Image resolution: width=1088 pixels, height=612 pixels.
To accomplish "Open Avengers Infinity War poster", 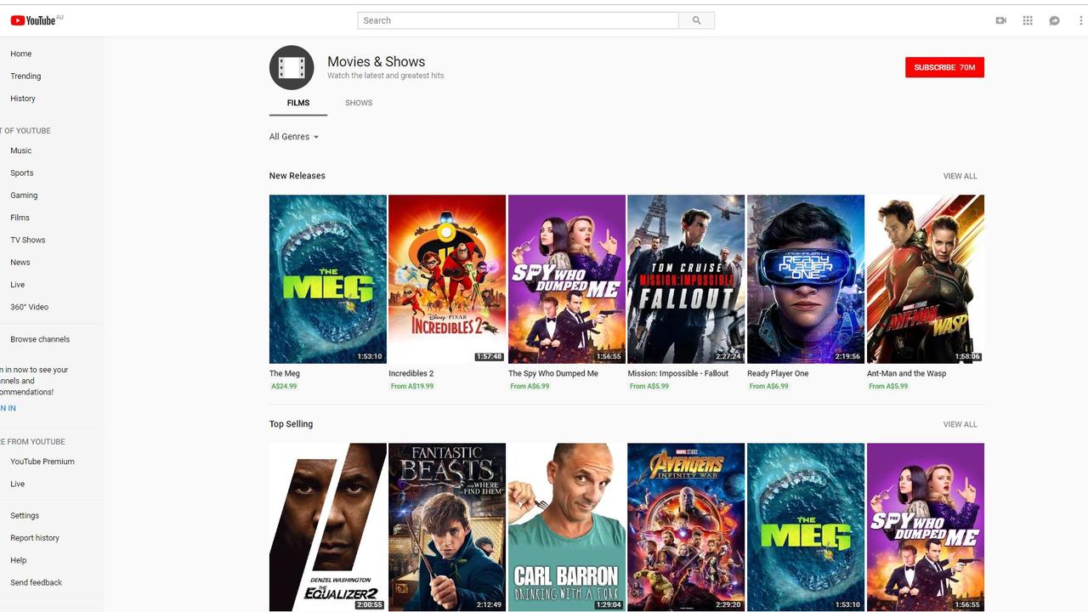I will click(x=686, y=527).
